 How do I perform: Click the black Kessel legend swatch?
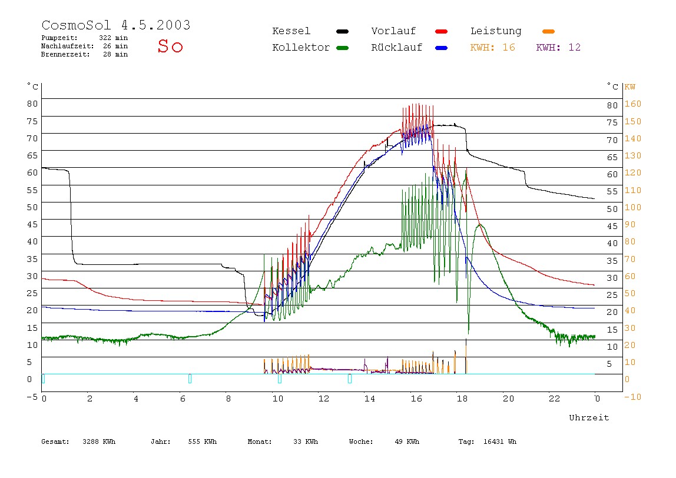[x=342, y=31]
